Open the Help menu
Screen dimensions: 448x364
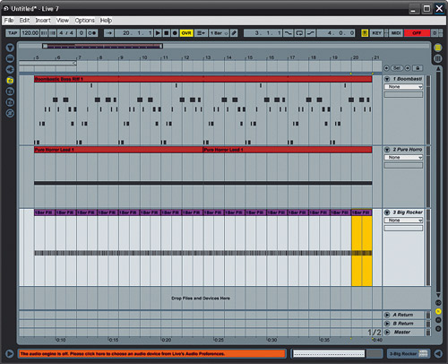tap(106, 21)
